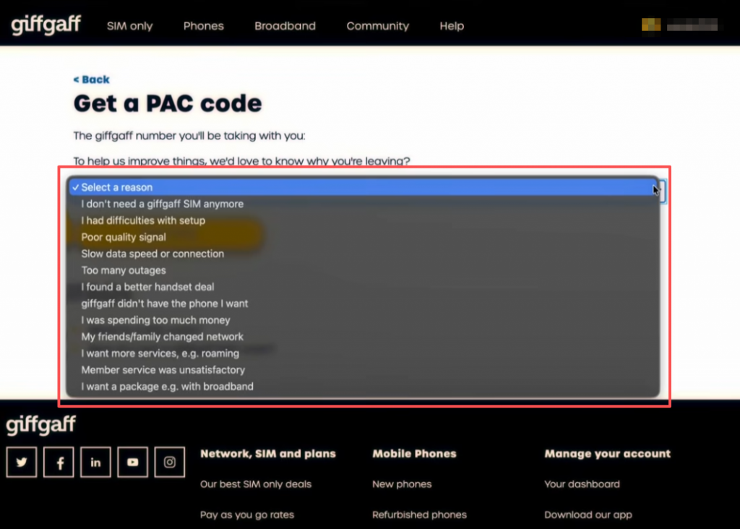Screen dimensions: 740x529
Task: Open the SIM only menu
Action: (x=130, y=26)
